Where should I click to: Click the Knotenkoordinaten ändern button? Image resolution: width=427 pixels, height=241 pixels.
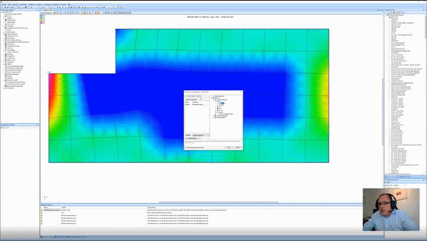pos(52,210)
